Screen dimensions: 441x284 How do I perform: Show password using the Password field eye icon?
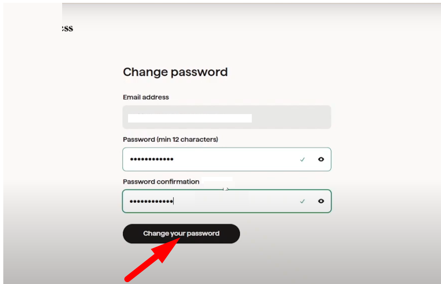coord(321,160)
